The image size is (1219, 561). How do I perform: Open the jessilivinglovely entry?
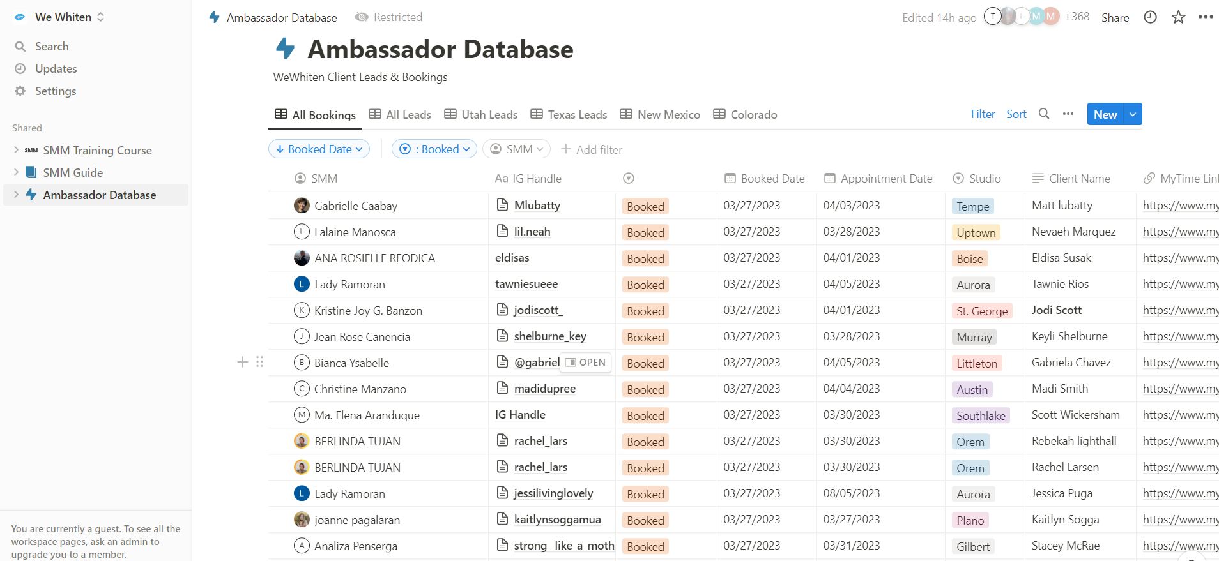click(x=553, y=493)
